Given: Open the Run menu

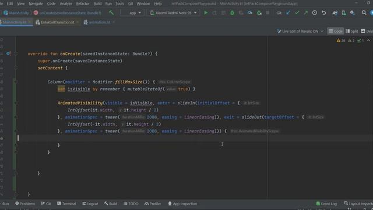Looking at the screenshot, I should coord(108,3).
